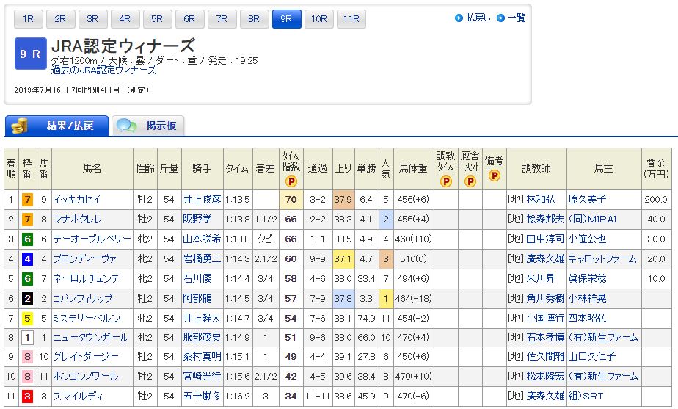
Task: Open the 一覧 link
Action: coord(517,18)
